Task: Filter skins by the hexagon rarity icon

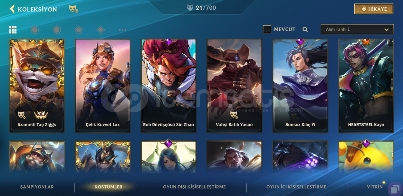Action: coord(57,30)
